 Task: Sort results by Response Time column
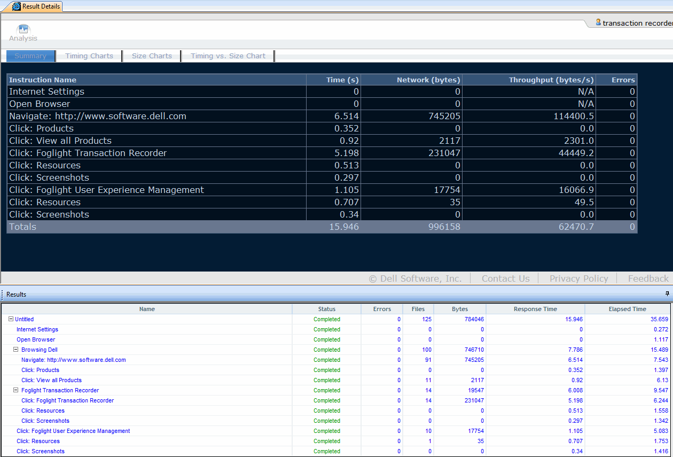click(535, 309)
